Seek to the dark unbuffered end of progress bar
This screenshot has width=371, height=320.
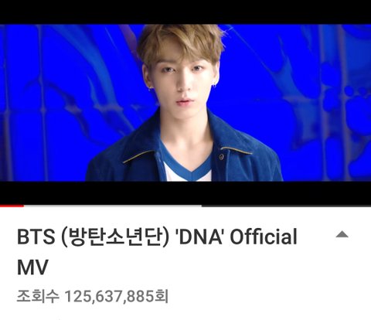click(286, 206)
